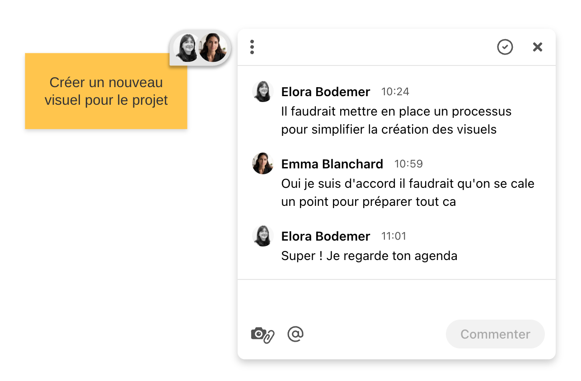Image resolution: width=581 pixels, height=381 pixels.
Task: Click Emma Blanchard's avatar in the thread
Action: click(x=263, y=163)
